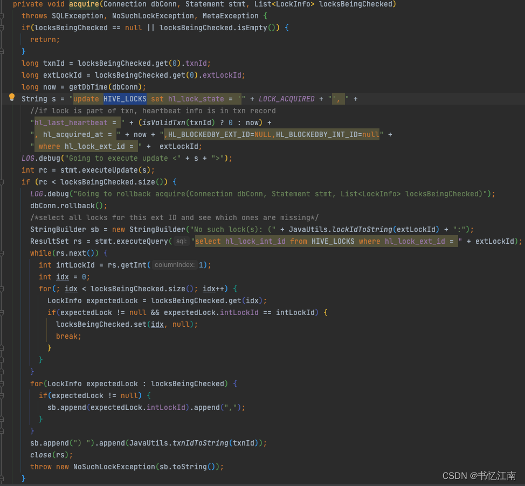Click idx++ in the for loop

pyautogui.click(x=213, y=289)
